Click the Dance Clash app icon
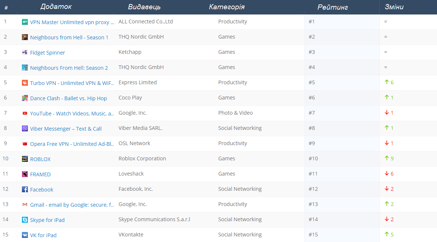 (25, 98)
